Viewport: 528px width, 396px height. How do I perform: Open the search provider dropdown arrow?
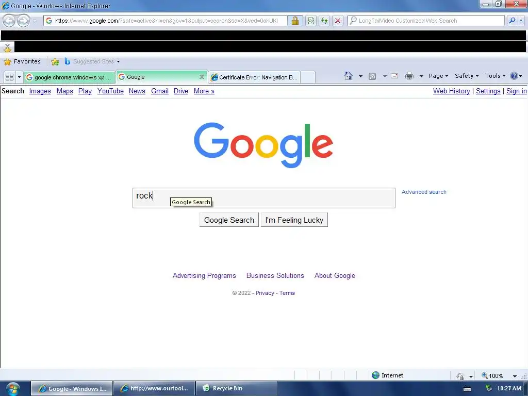[521, 21]
